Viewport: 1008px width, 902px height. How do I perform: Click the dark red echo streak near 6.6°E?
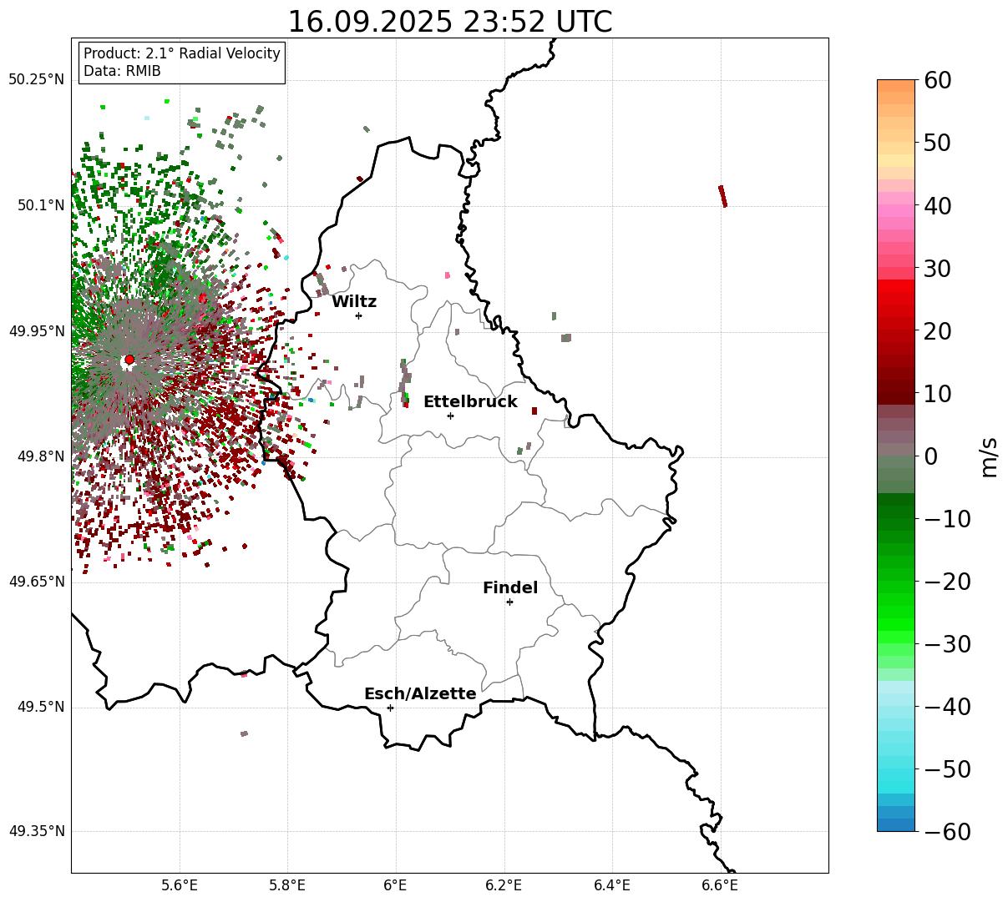click(x=723, y=196)
